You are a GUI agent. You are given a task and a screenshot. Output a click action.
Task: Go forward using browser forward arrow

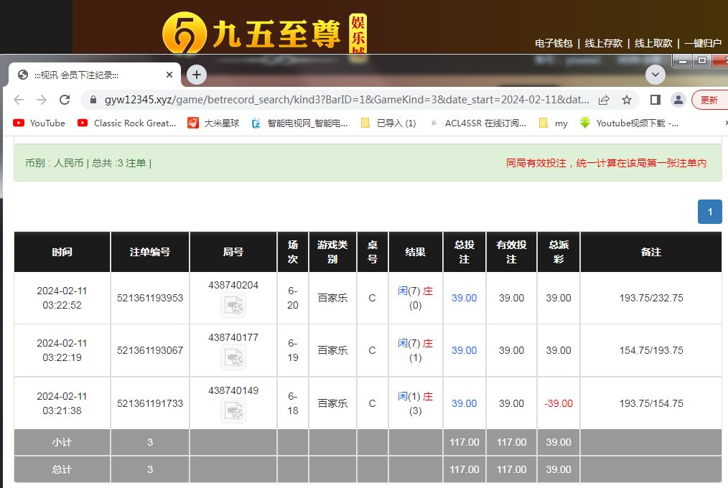click(x=42, y=100)
